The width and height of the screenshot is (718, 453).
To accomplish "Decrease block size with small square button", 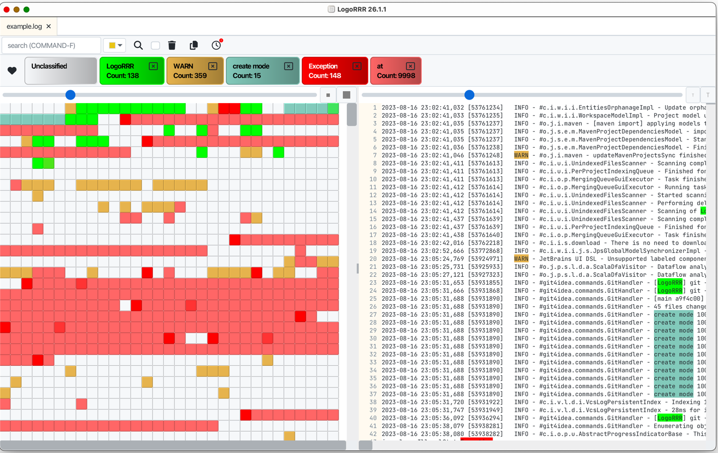I will coord(328,95).
